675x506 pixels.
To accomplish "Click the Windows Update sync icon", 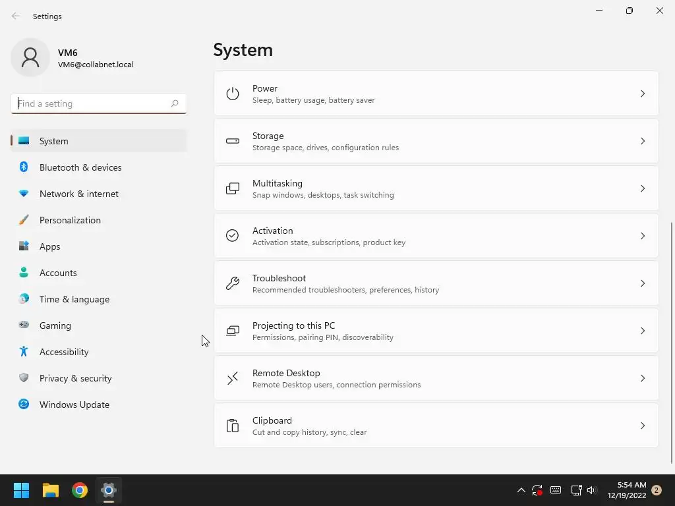I will 24,404.
